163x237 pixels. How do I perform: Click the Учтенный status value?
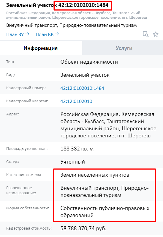coord(73,161)
